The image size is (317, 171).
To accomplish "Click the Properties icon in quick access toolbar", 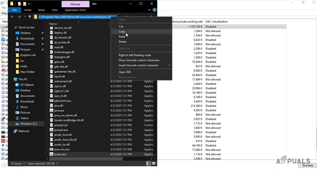I will coord(19,4).
